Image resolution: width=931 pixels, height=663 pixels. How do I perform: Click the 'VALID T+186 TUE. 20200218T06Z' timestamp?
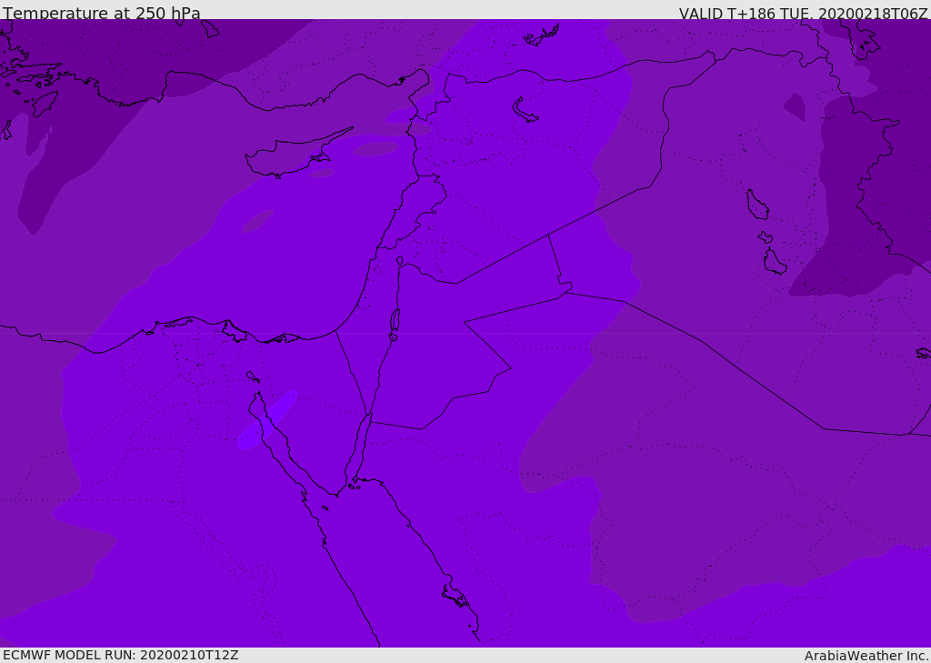804,14
